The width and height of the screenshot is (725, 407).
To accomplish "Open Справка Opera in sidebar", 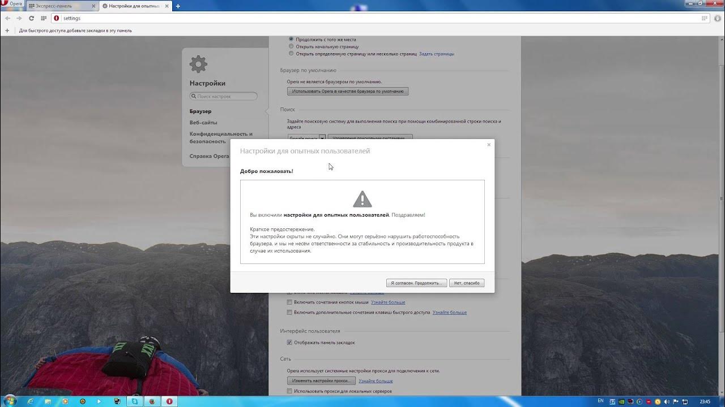I will tap(209, 156).
